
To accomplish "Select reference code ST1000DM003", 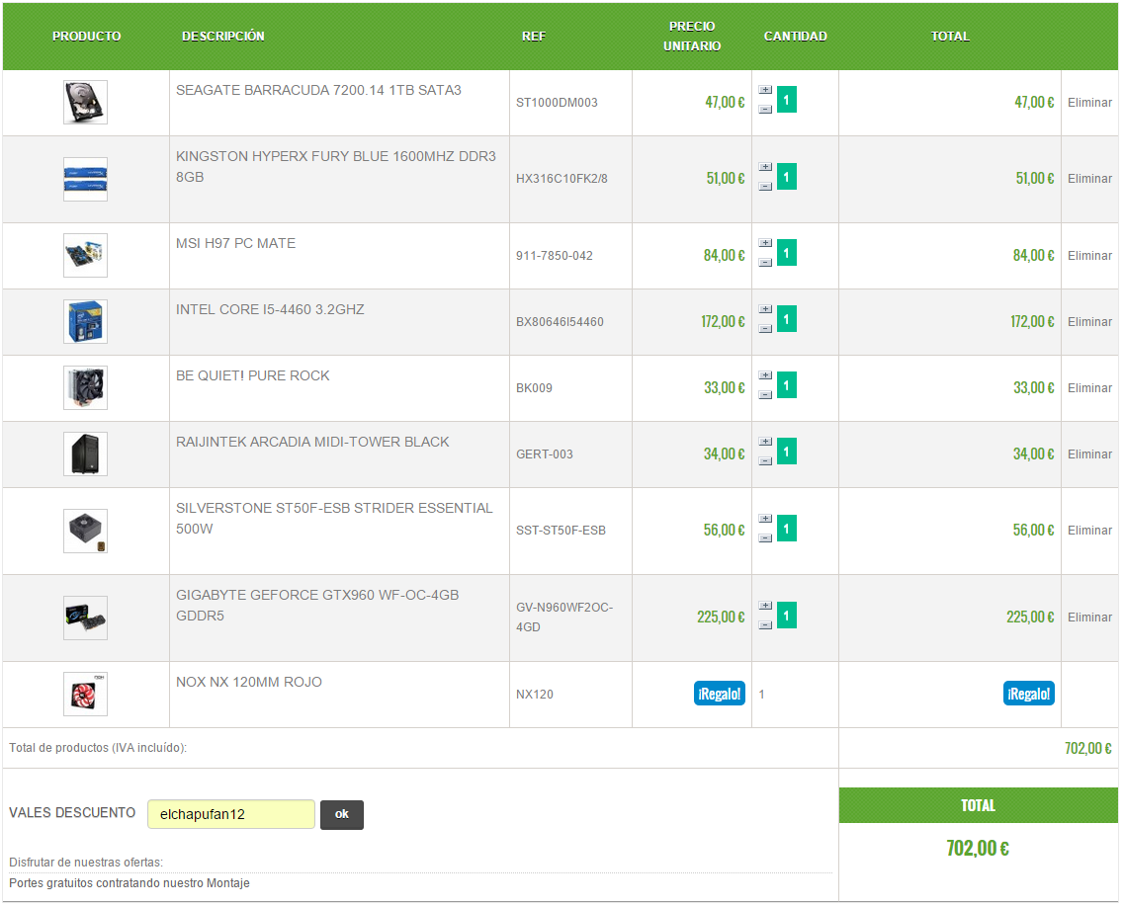I will coord(557,103).
